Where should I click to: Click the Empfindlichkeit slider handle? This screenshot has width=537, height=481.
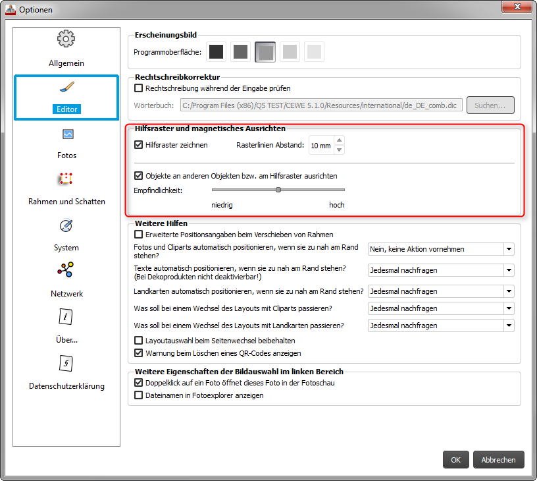[278, 190]
